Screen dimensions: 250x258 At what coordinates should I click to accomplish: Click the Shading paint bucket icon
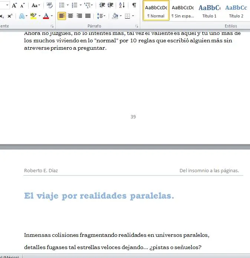[x=115, y=16]
